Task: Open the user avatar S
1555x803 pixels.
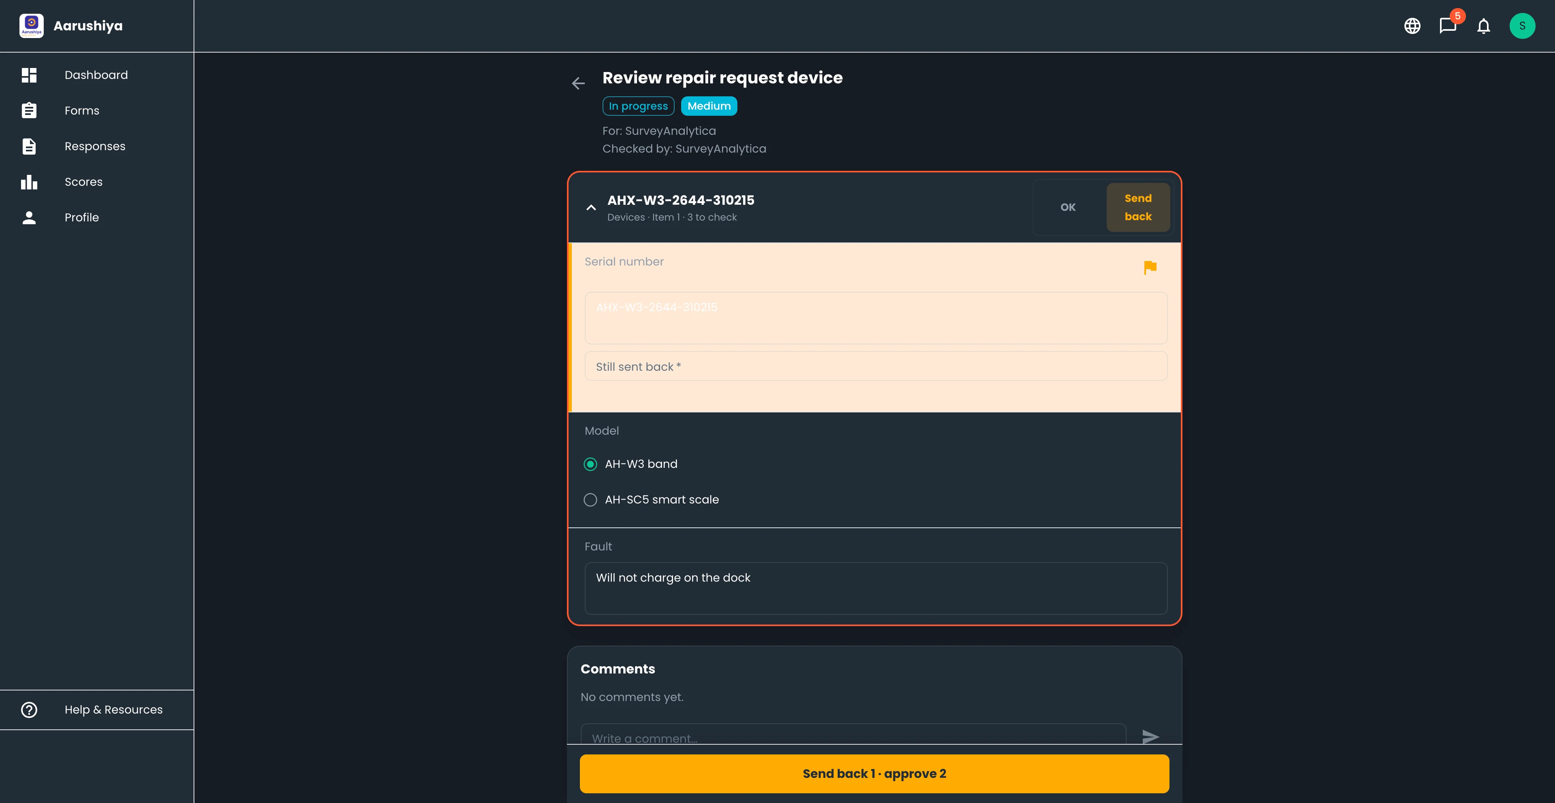Action: tap(1522, 26)
